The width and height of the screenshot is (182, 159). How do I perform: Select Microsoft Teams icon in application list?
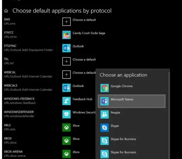(104, 101)
